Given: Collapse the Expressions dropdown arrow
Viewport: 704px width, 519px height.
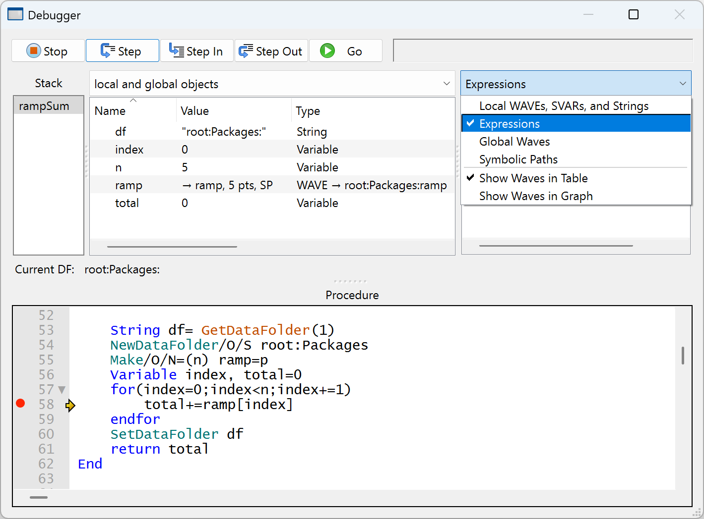Looking at the screenshot, I should (682, 84).
